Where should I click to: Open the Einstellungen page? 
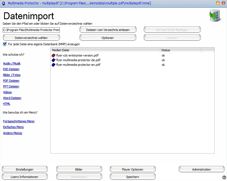pyautogui.click(x=25, y=169)
